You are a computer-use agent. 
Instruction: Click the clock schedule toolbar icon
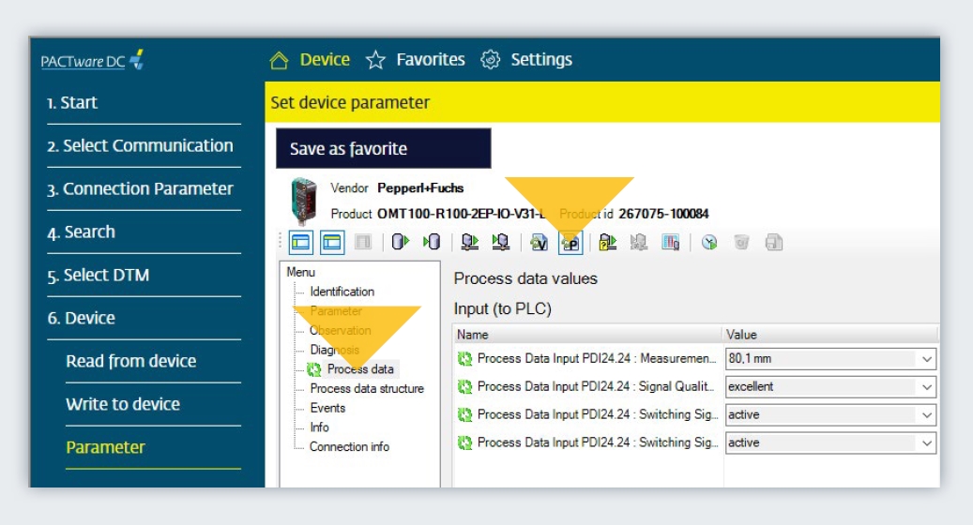pos(709,242)
